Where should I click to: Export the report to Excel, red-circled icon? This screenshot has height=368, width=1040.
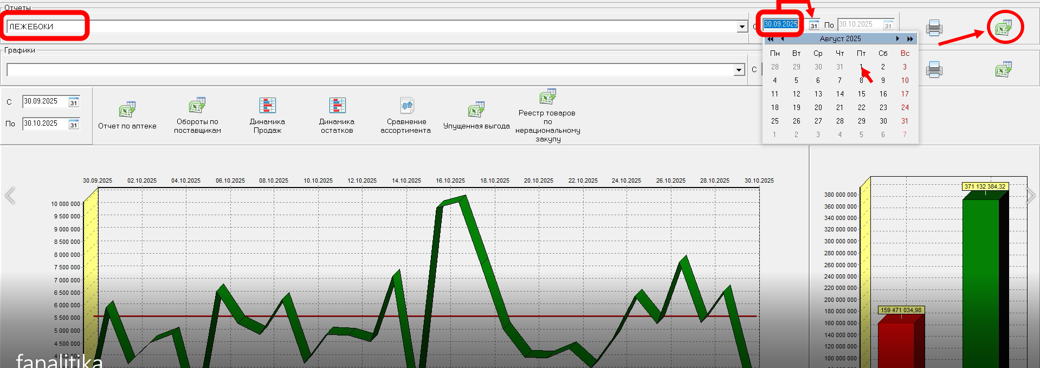click(x=1004, y=27)
